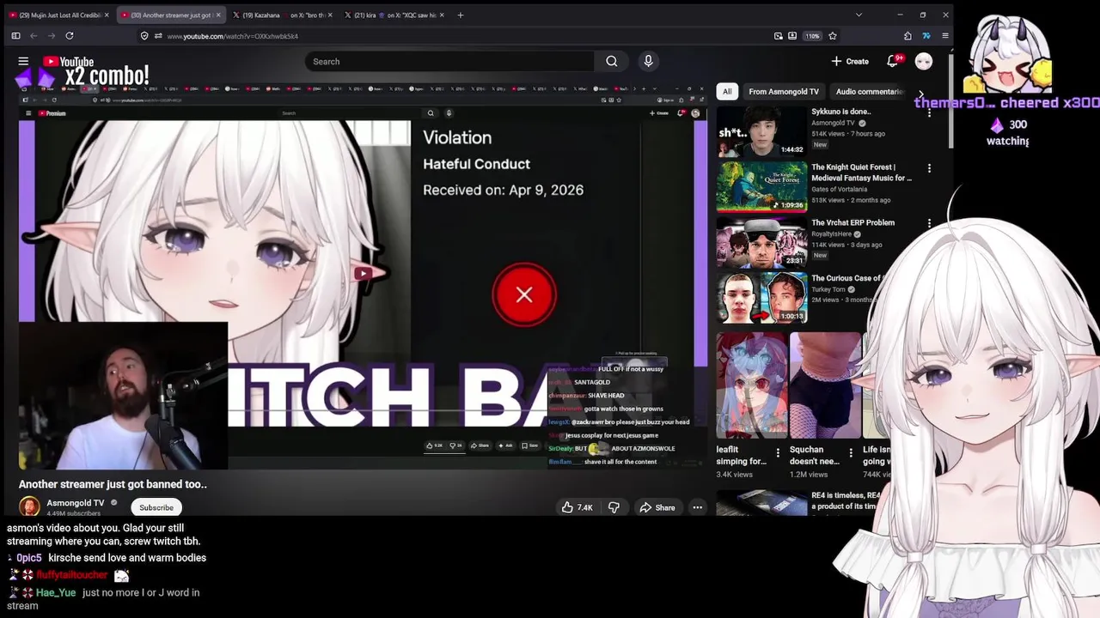The width and height of the screenshot is (1100, 618).
Task: Open a new browser tab
Action: (x=461, y=15)
